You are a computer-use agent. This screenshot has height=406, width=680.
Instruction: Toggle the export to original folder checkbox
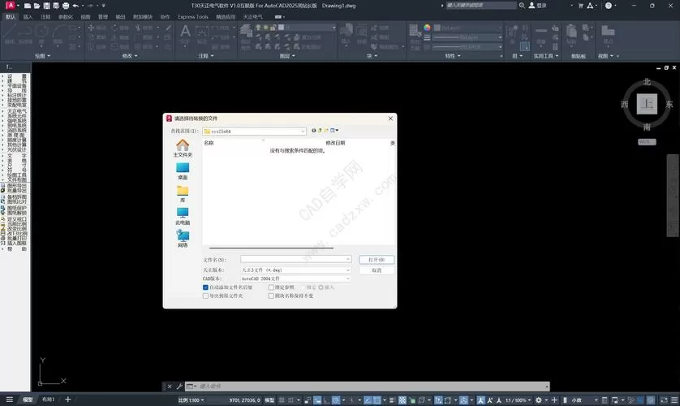pos(205,296)
